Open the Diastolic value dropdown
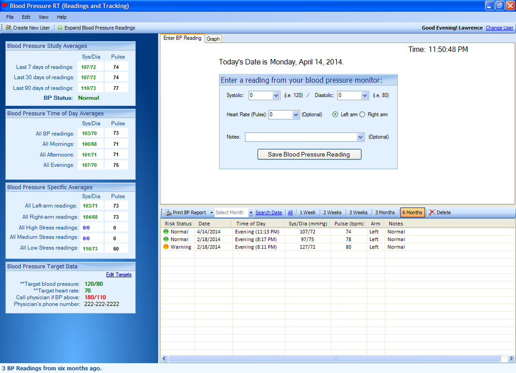The width and height of the screenshot is (516, 373). [x=364, y=96]
